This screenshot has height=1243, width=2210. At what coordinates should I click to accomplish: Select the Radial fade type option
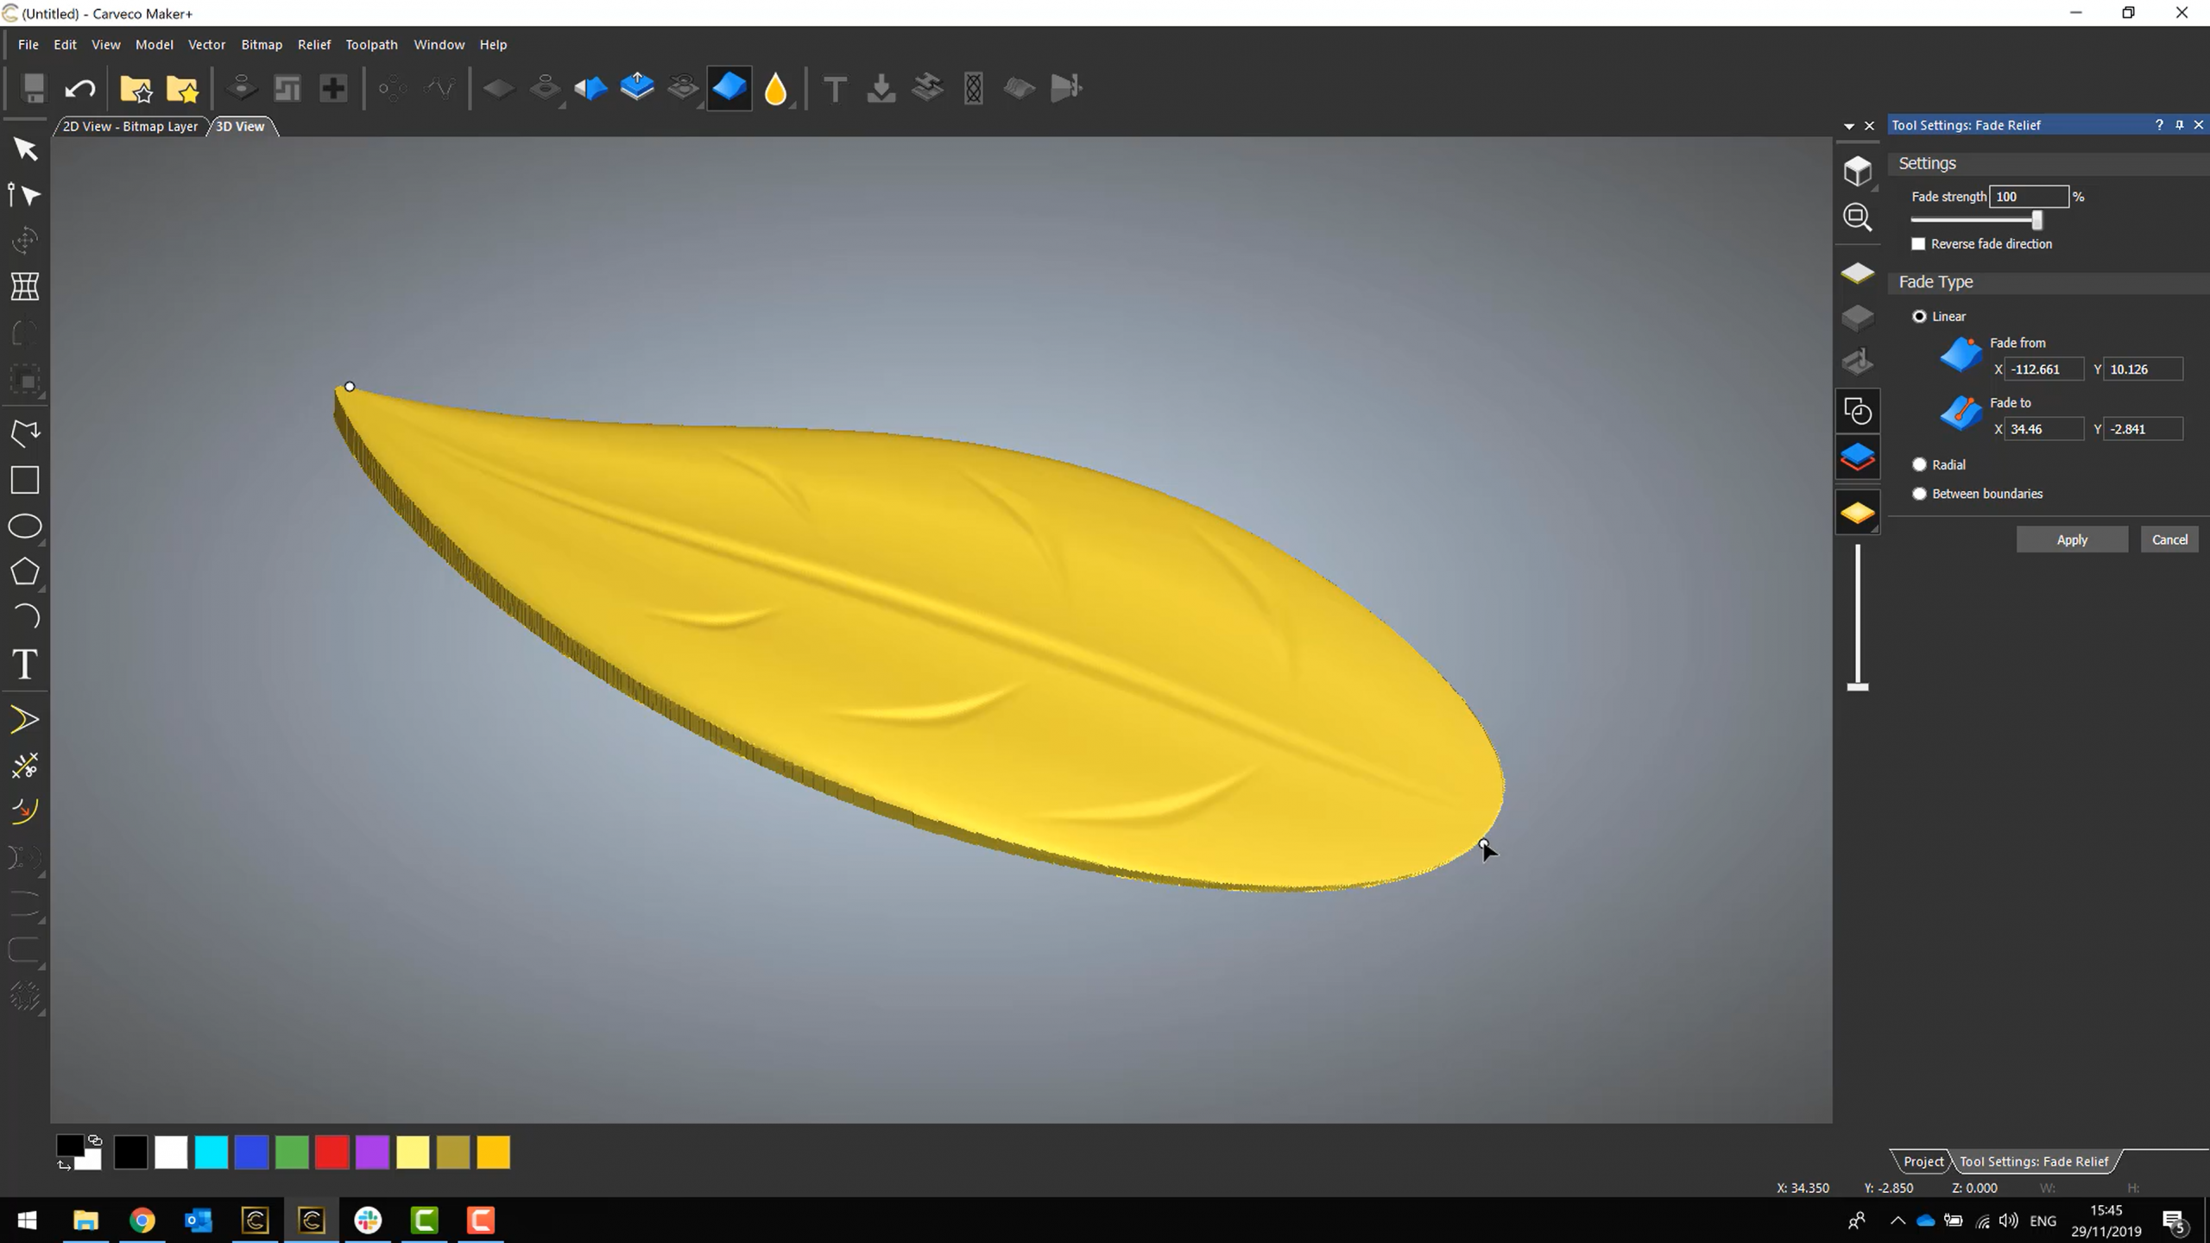tap(1919, 464)
